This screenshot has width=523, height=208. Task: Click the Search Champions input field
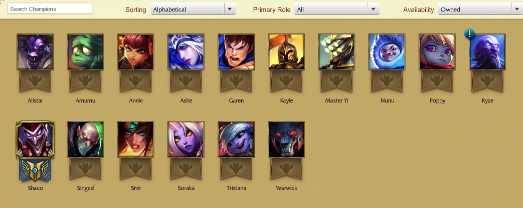point(50,9)
